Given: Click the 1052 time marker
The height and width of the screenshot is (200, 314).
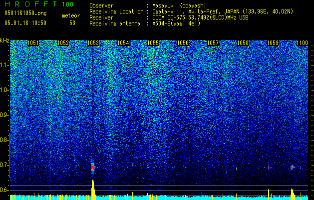Looking at the screenshot, I should pos(63,43).
